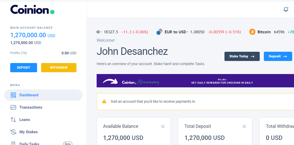Open the Loans menu item
Image resolution: width=294 pixels, height=145 pixels.
point(25,120)
